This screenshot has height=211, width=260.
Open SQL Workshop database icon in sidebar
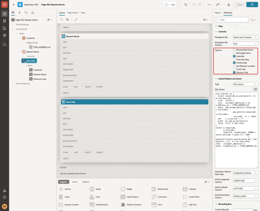pos(5,21)
